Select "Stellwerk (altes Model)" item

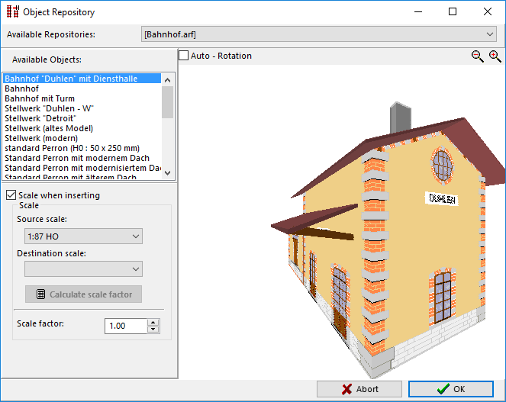[82, 128]
